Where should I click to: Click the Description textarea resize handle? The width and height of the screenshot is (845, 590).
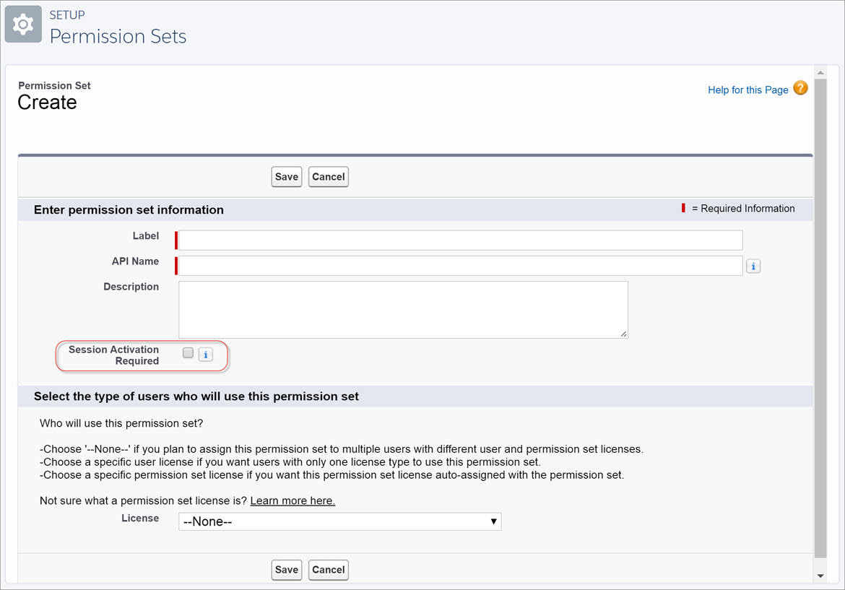click(x=623, y=334)
